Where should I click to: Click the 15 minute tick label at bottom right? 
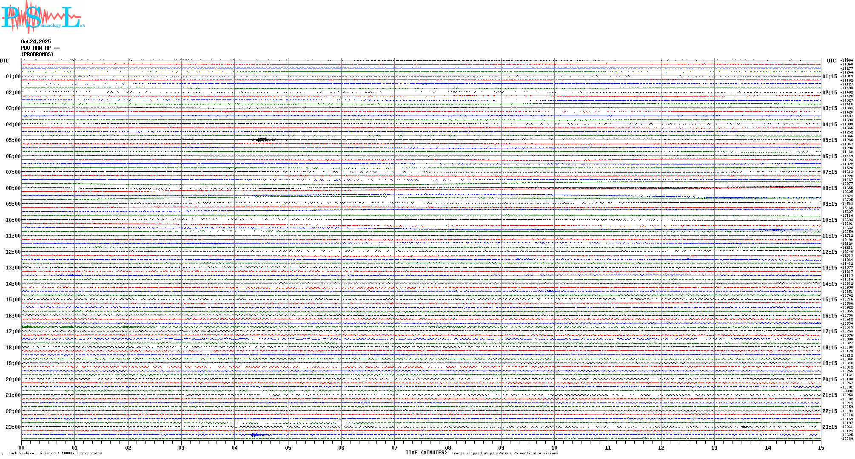point(821,448)
